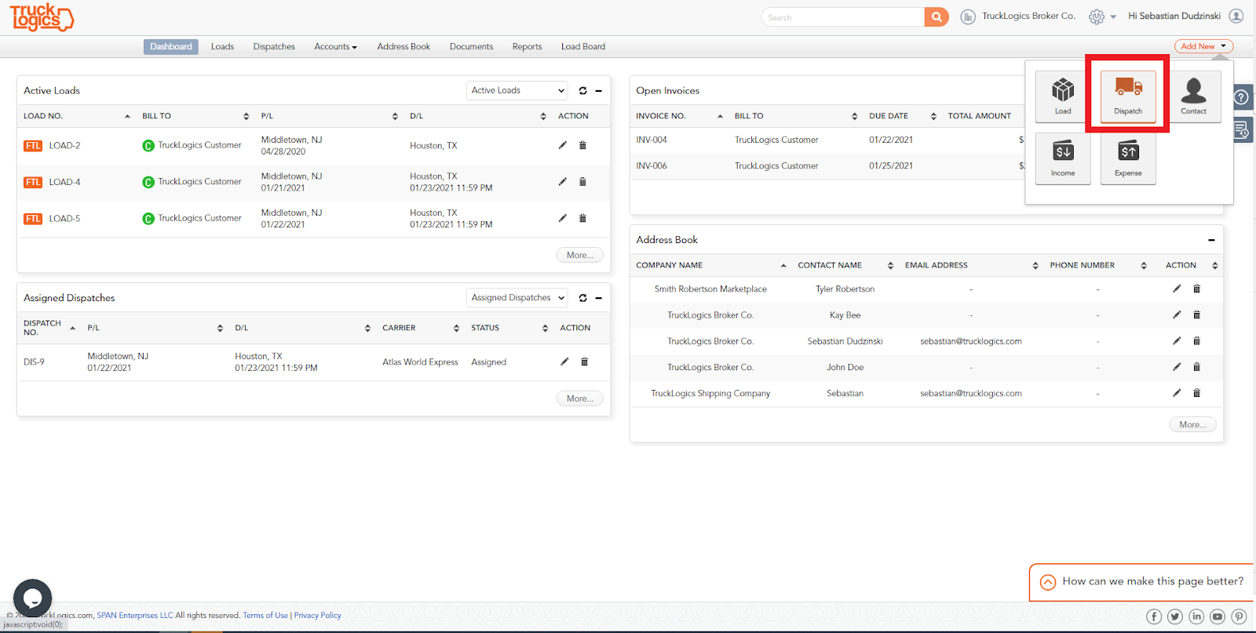The width and height of the screenshot is (1256, 633).
Task: Open the Assigned Dispatches filter dropdown
Action: pos(517,298)
